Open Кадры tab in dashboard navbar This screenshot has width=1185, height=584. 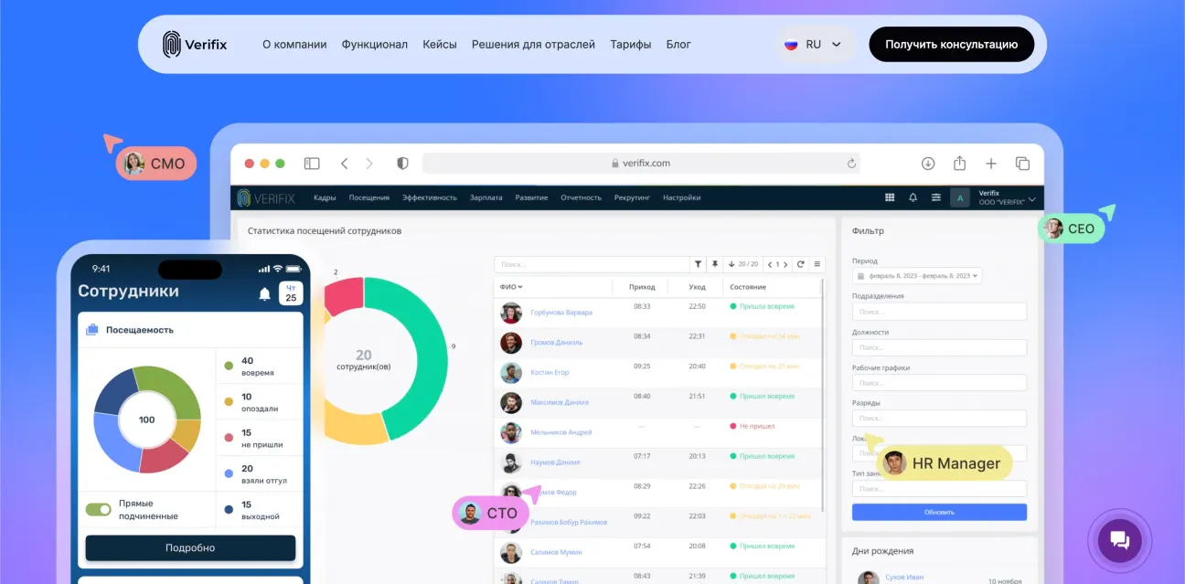tap(325, 197)
